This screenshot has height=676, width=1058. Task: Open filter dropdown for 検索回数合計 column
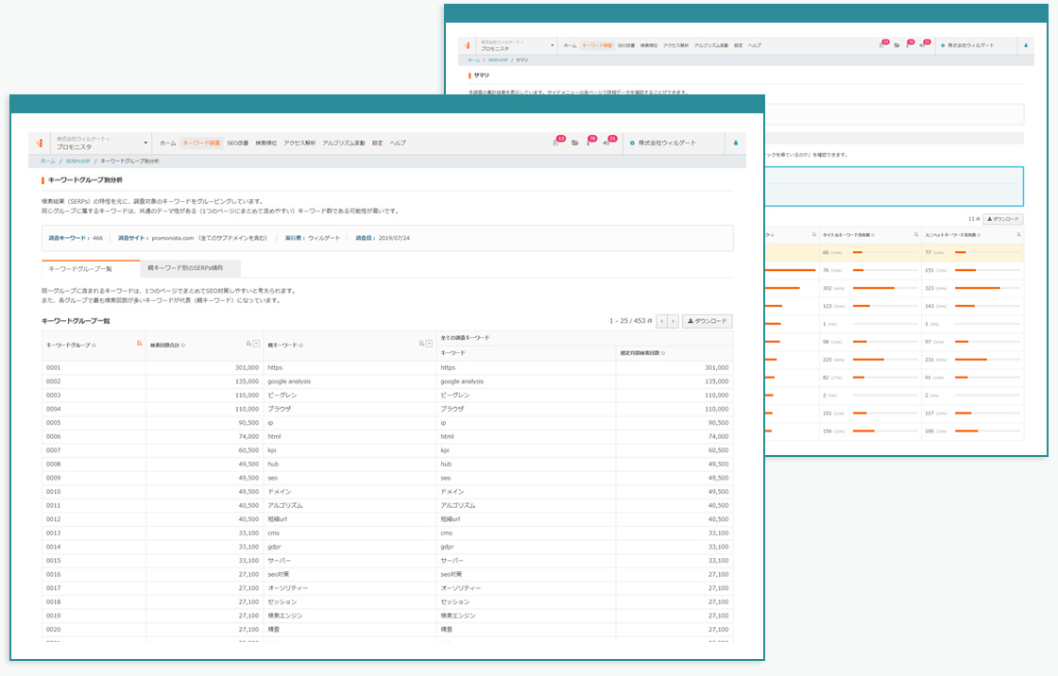(256, 344)
